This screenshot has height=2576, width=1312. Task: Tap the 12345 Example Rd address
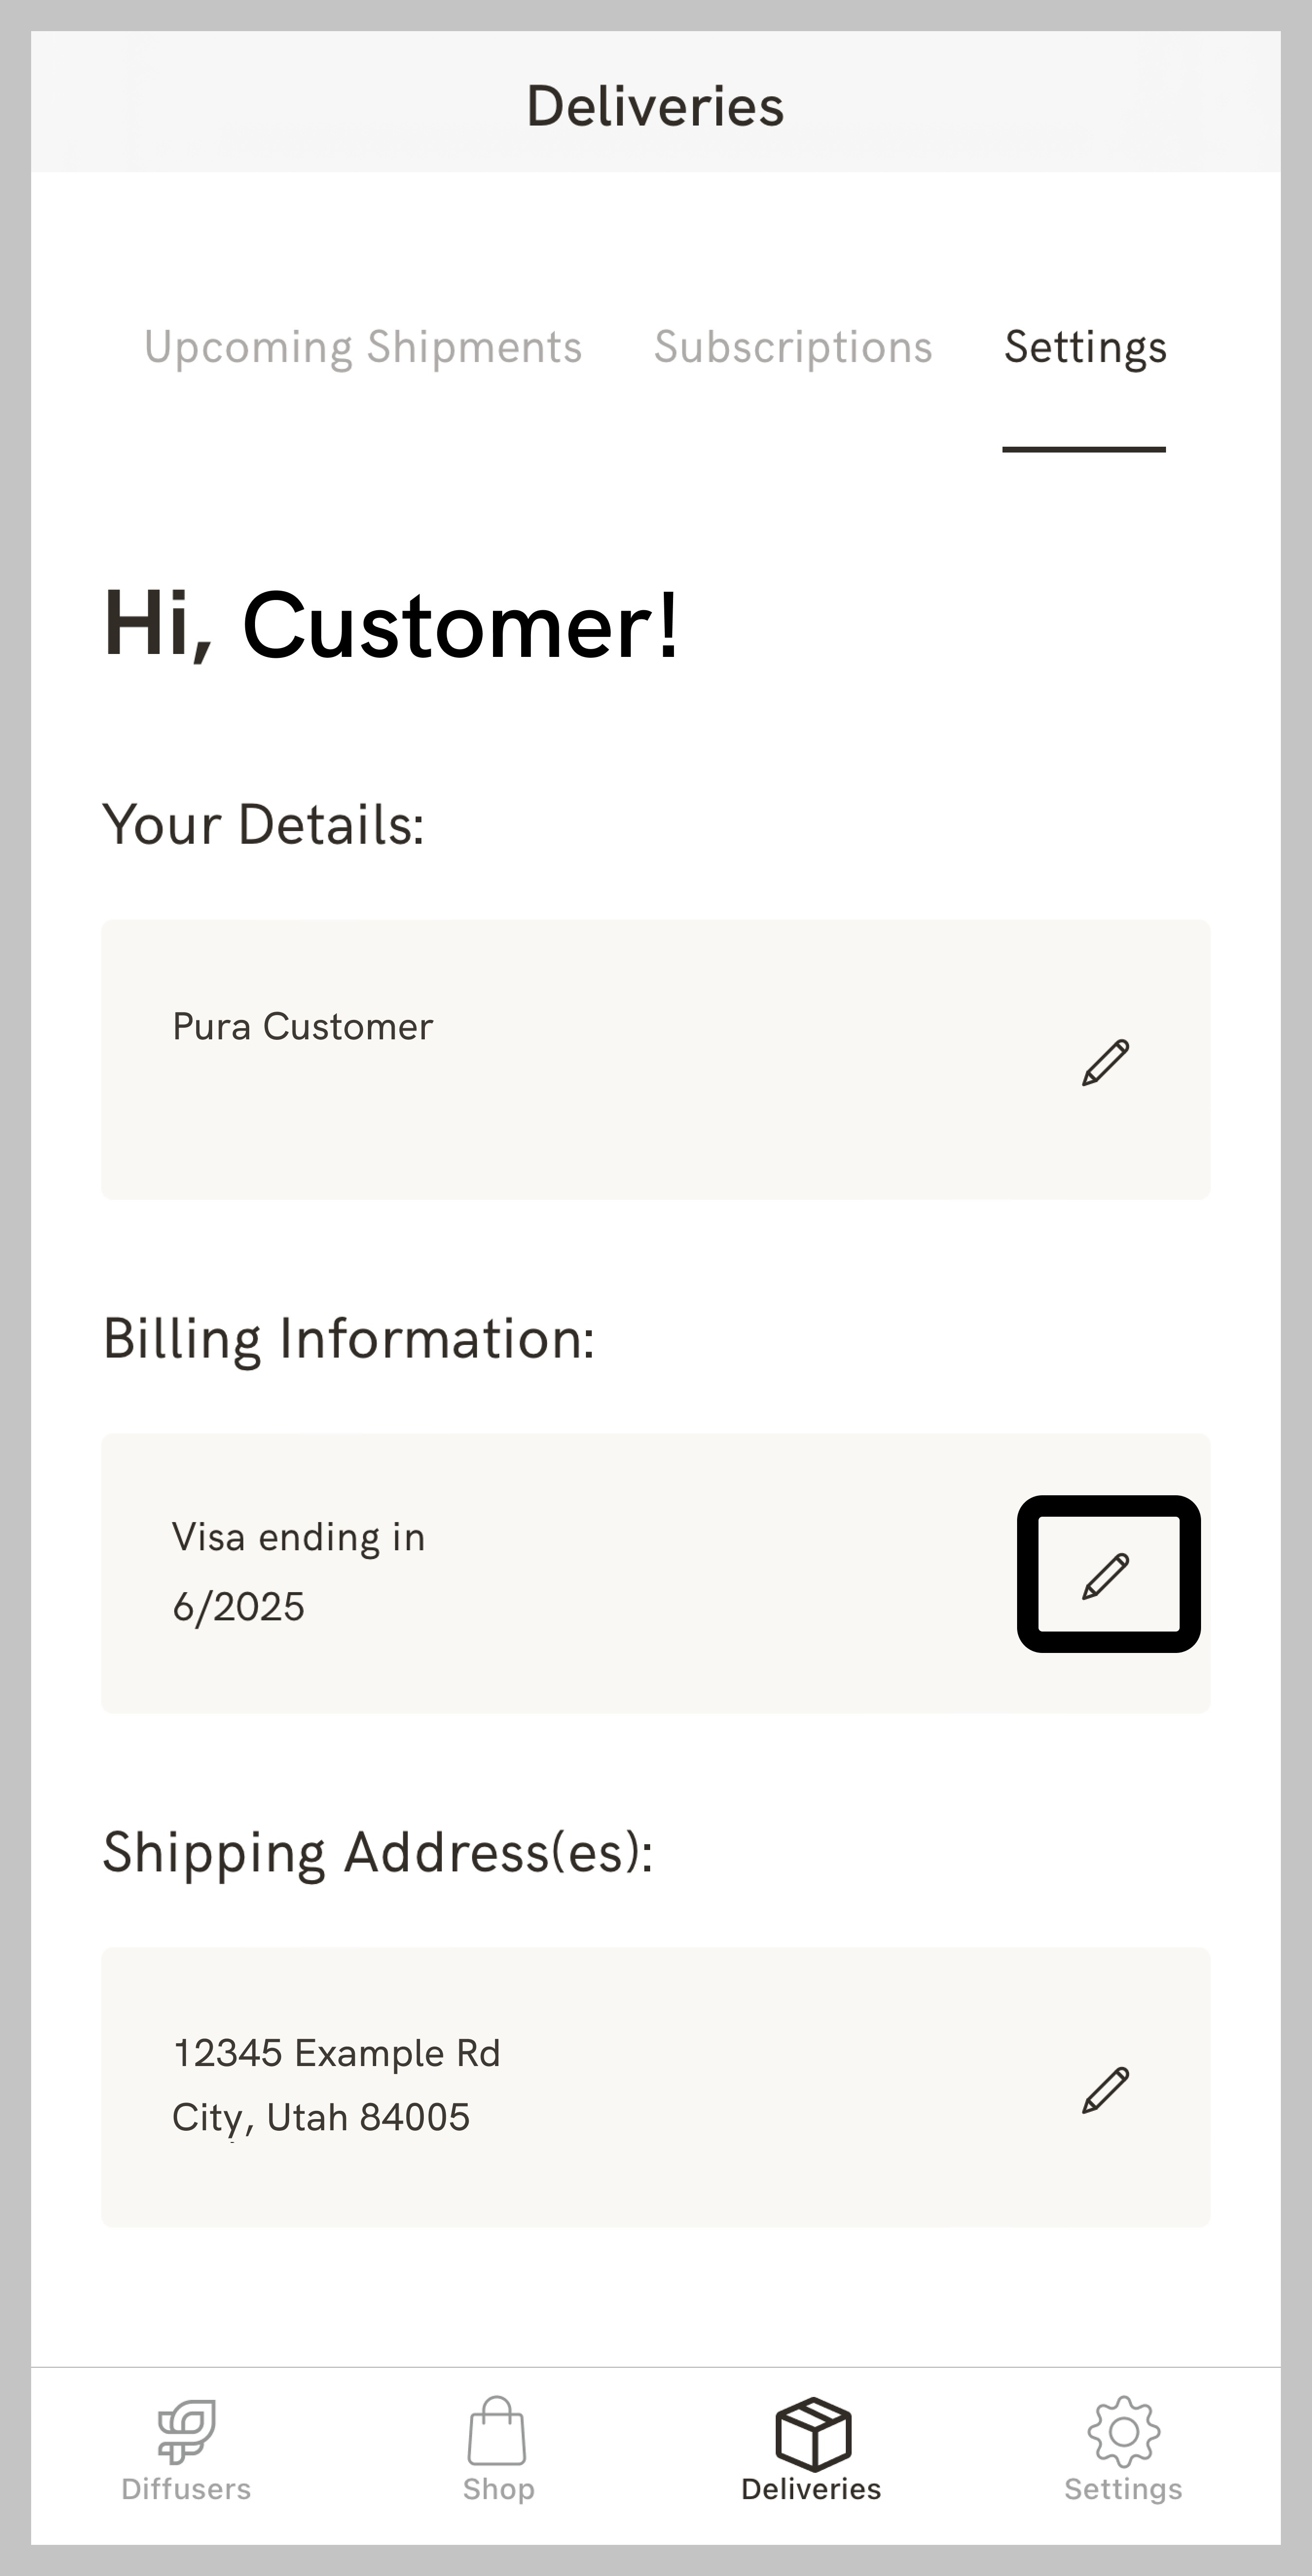[x=336, y=2053]
